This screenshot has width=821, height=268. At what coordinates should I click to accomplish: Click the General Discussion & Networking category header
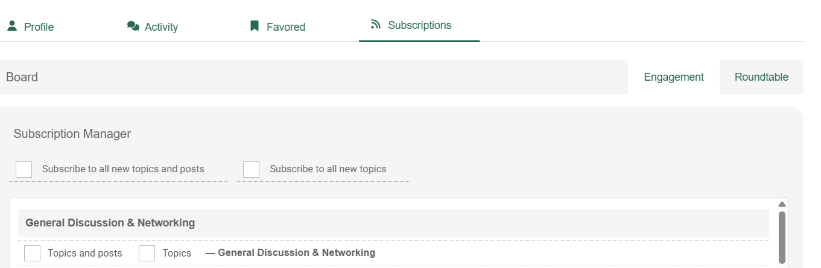coord(110,223)
